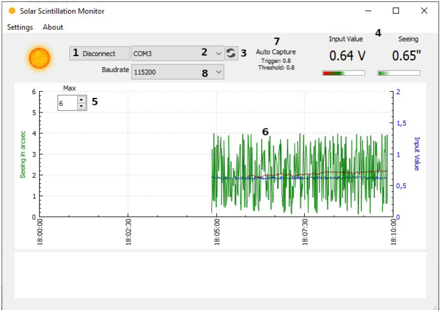
Task: Open the About menu
Action: (x=53, y=27)
